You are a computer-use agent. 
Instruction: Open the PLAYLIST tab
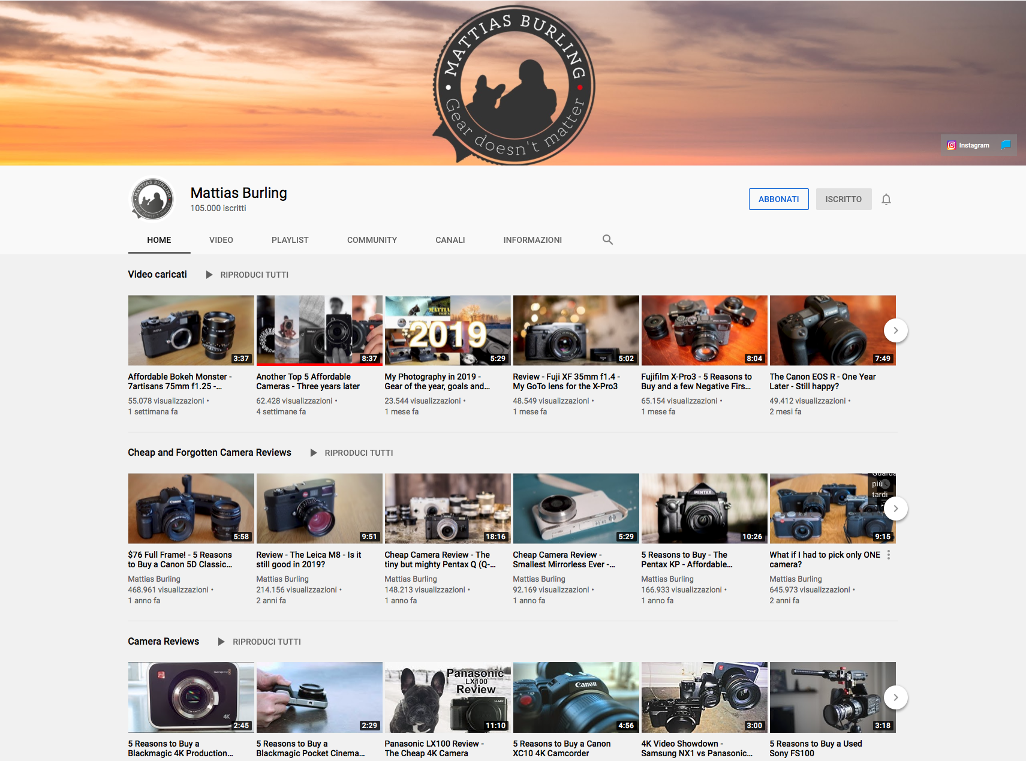point(290,240)
